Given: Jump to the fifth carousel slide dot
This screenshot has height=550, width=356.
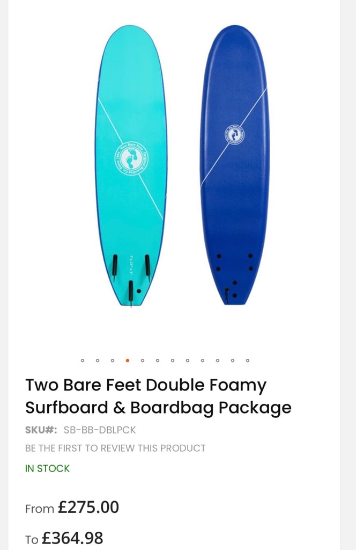Looking at the screenshot, I should (143, 360).
